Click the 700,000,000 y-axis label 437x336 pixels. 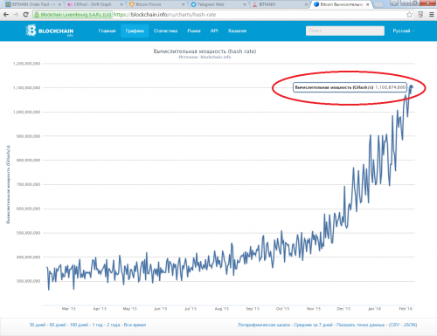pos(28,184)
